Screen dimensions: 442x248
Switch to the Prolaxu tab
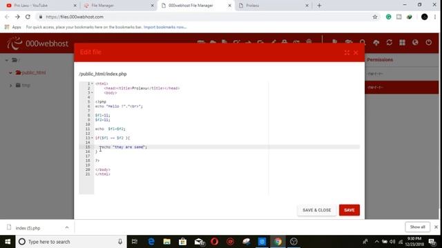click(273, 6)
